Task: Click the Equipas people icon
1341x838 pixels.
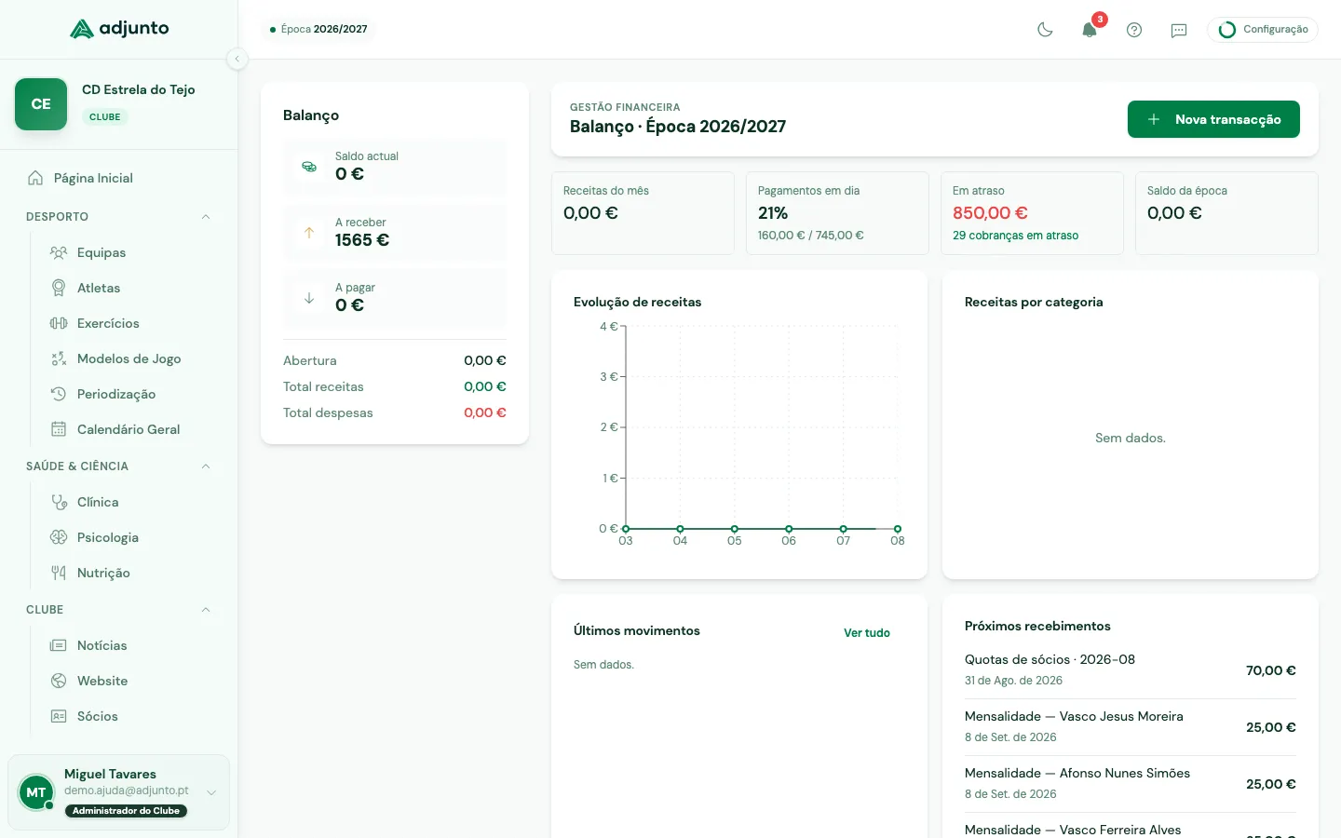Action: tap(59, 252)
